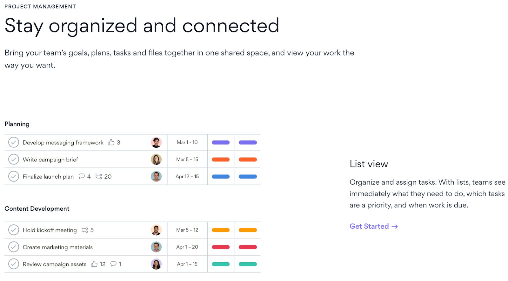Click comment icon on Finalize launch plan

pos(82,176)
